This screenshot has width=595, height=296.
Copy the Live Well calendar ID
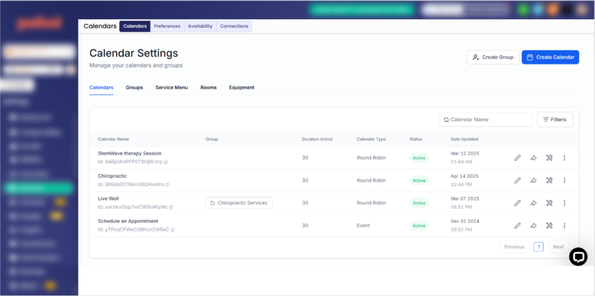tap(171, 207)
